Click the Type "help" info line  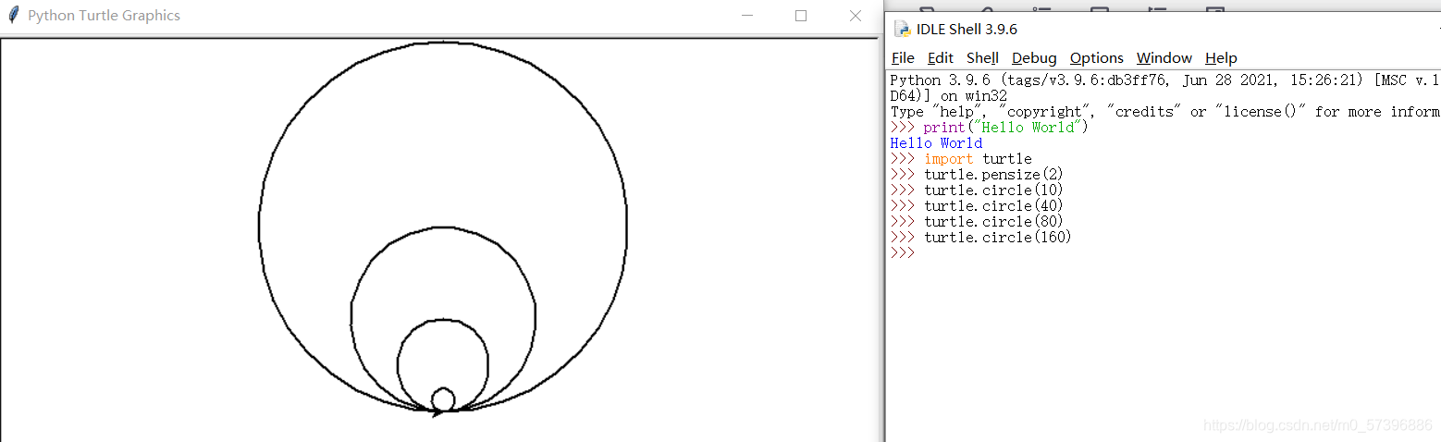click(1164, 111)
